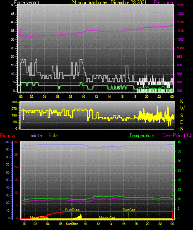Click the Pressione legend label
The width and height of the screenshot is (193, 230).
click(x=163, y=2)
